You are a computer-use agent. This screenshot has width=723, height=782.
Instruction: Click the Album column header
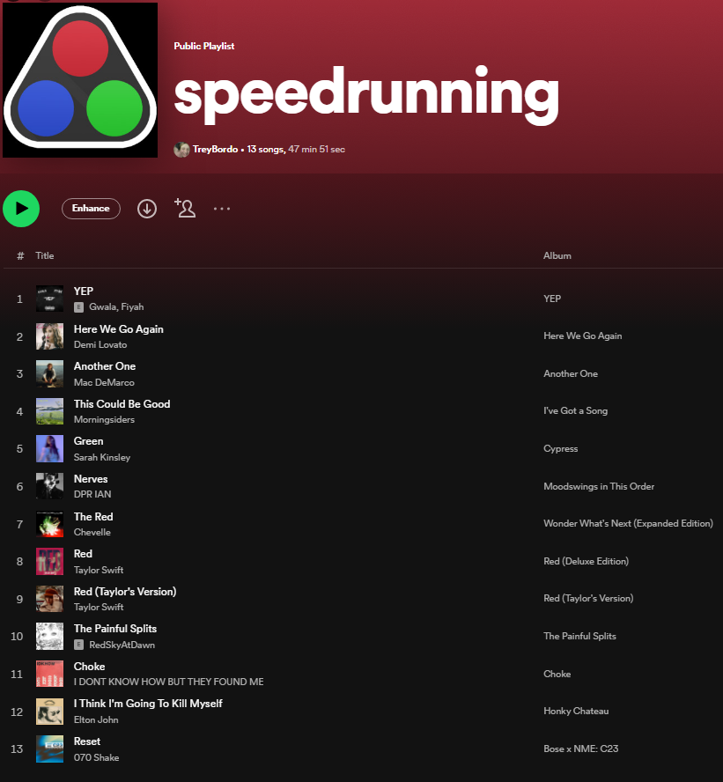[557, 255]
